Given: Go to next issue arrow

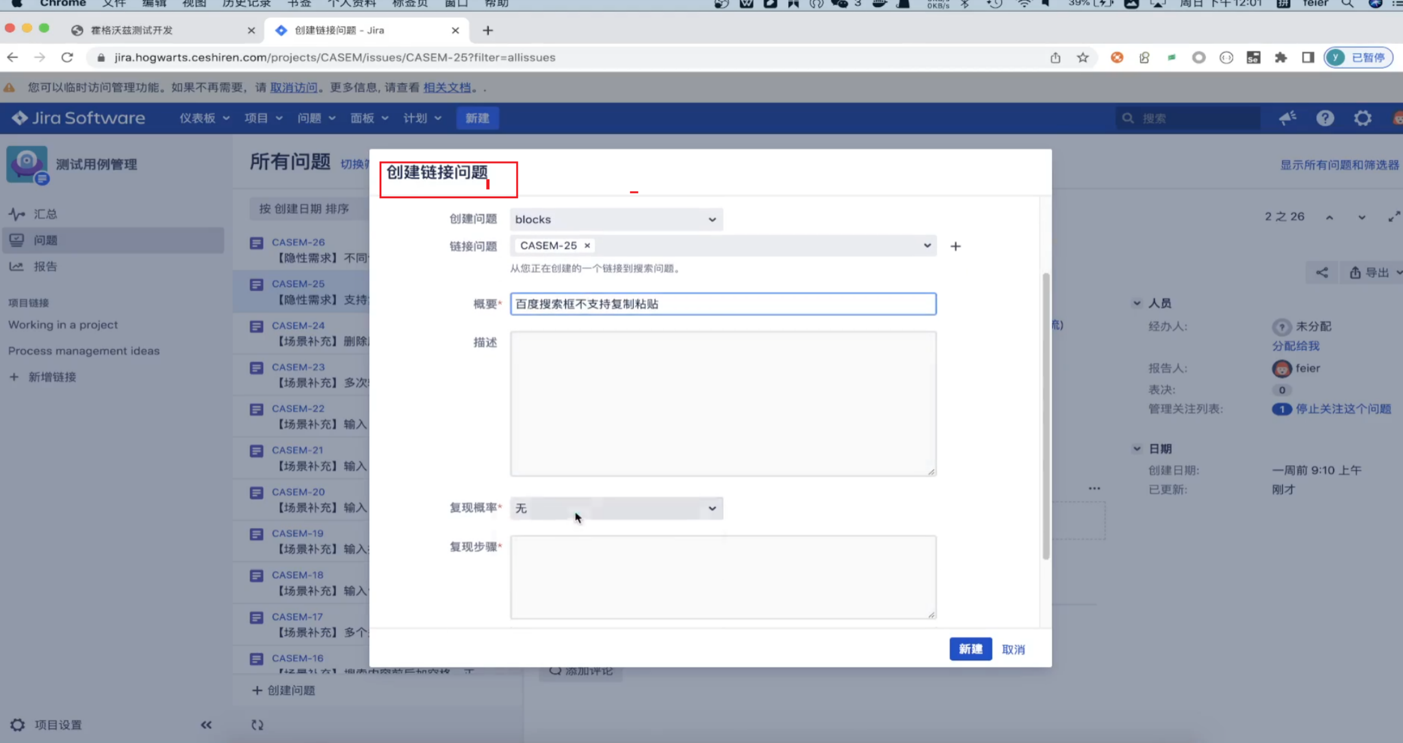Looking at the screenshot, I should [1362, 217].
